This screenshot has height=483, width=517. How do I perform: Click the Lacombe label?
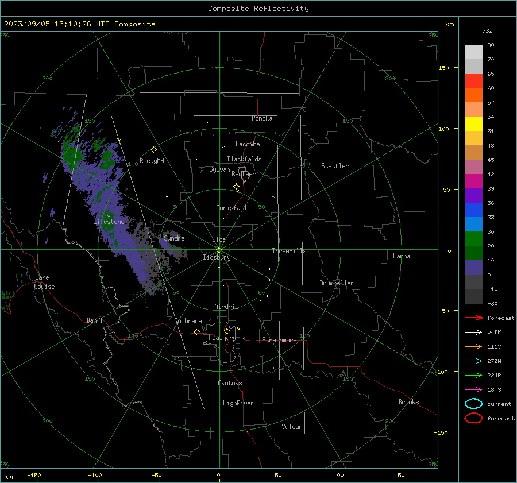coord(248,144)
